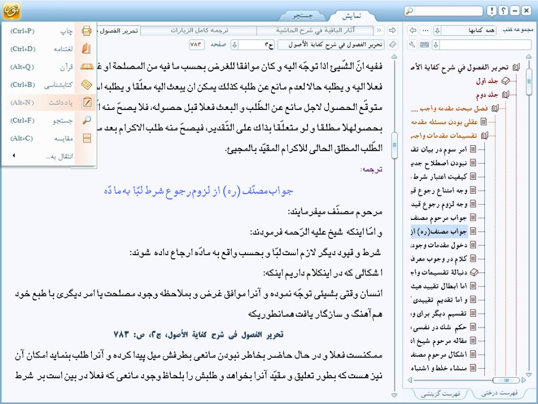Click the ellipsis button in sidebar toolbar
The width and height of the screenshot is (538, 404).
coord(426,30)
